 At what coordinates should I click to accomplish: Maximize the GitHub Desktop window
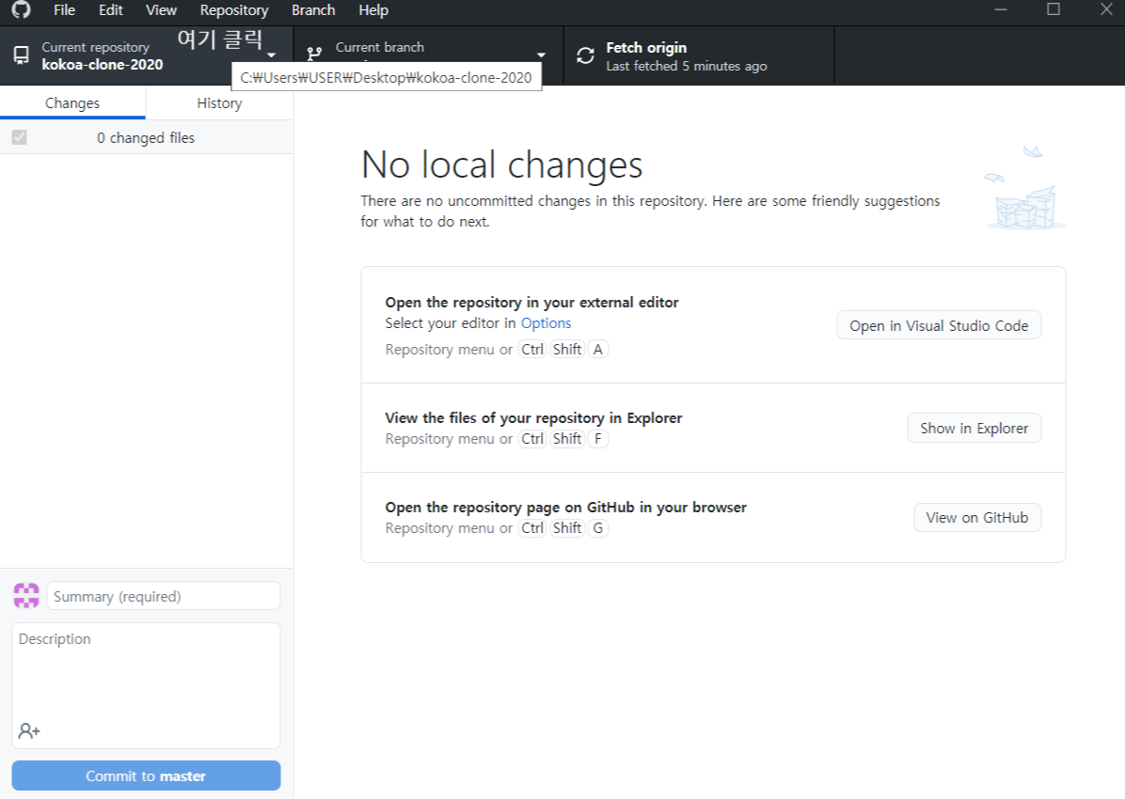[1054, 9]
